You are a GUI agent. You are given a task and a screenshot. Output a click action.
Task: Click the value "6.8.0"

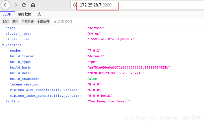tap(94, 90)
